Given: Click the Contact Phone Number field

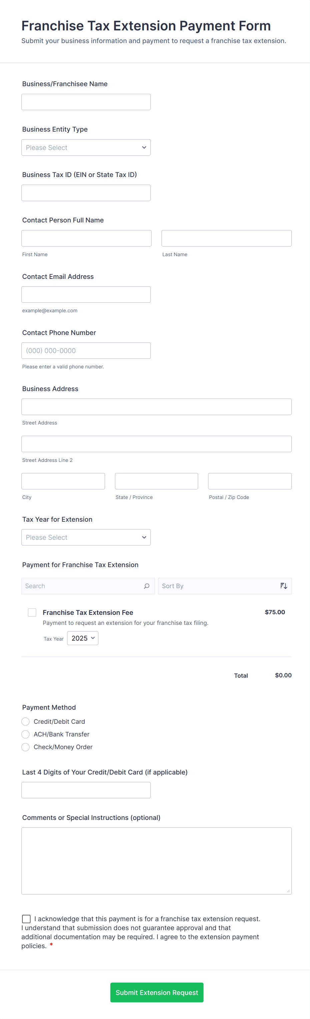Looking at the screenshot, I should click(x=86, y=350).
